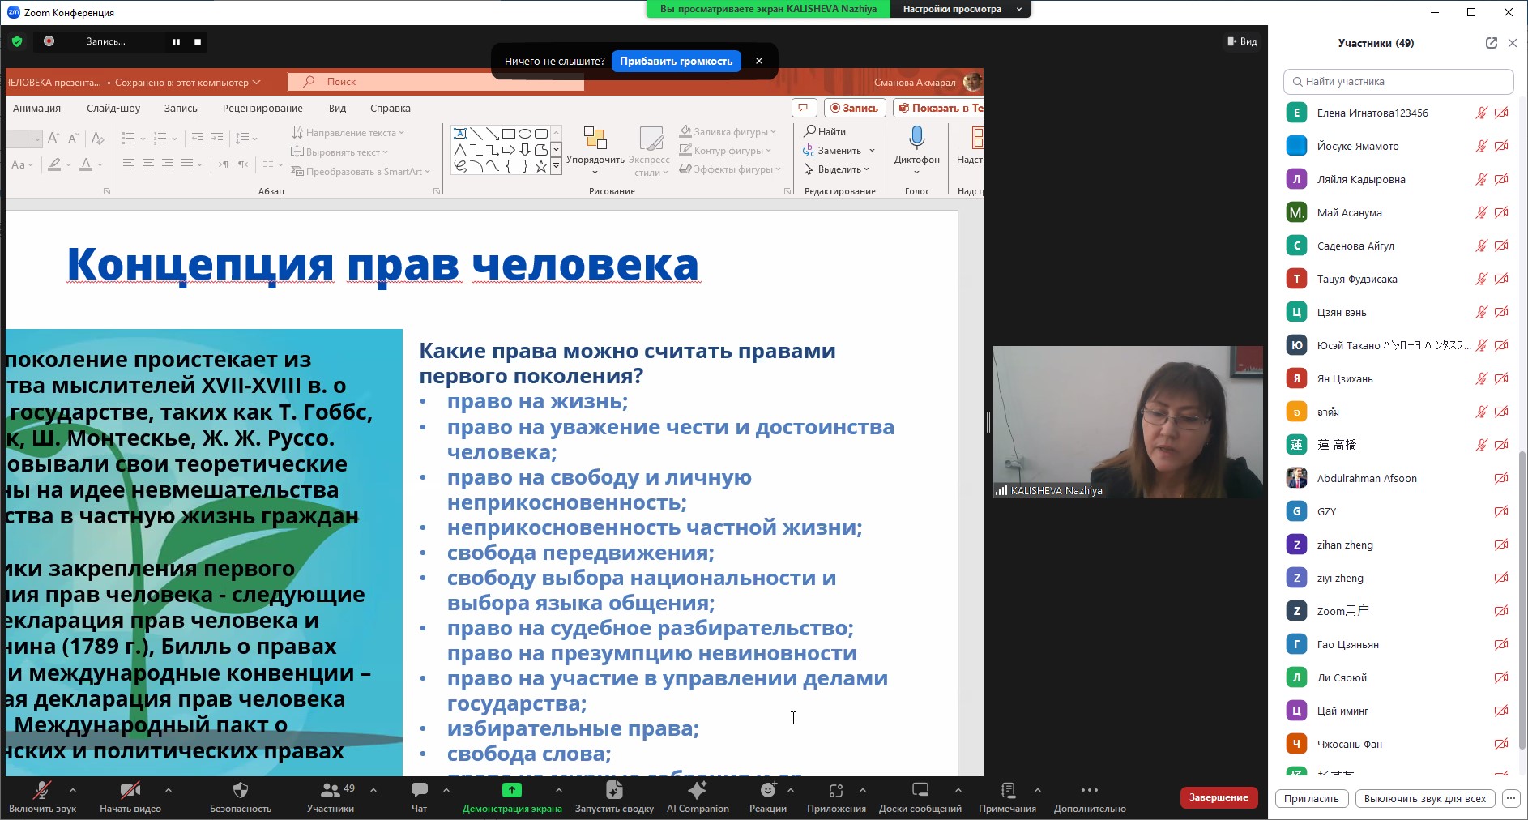
Task: Unmute microphone with 'Включить звук'
Action: click(x=42, y=797)
